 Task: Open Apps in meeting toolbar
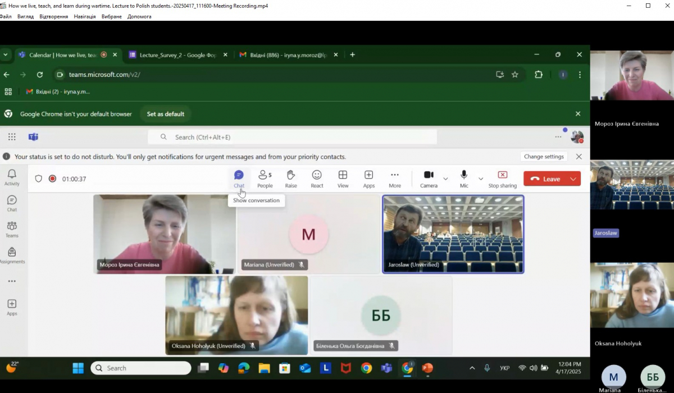coord(368,179)
